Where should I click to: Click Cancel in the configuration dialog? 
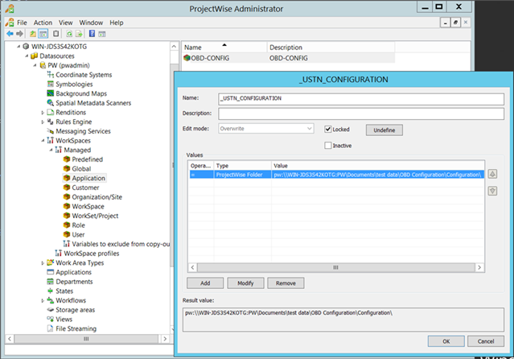point(486,341)
